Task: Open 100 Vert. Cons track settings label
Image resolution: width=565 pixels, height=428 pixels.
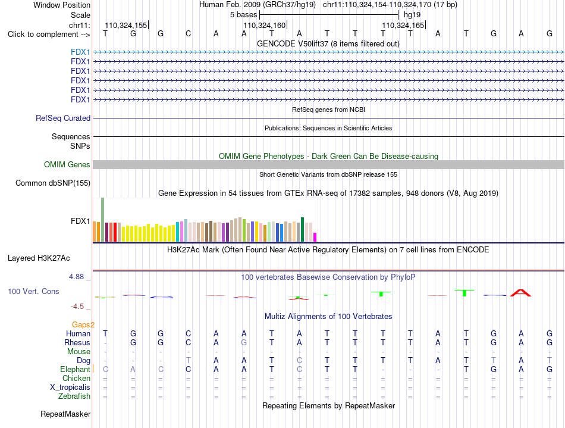Action: (x=33, y=291)
